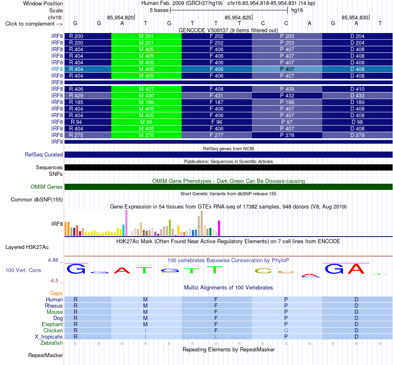Click the black Publications Sequences item bar

[x=228, y=167]
